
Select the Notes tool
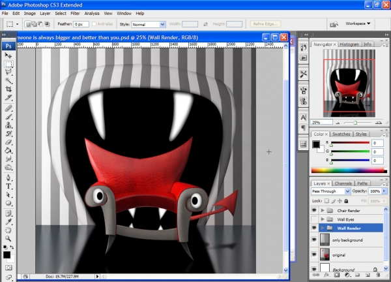8,213
